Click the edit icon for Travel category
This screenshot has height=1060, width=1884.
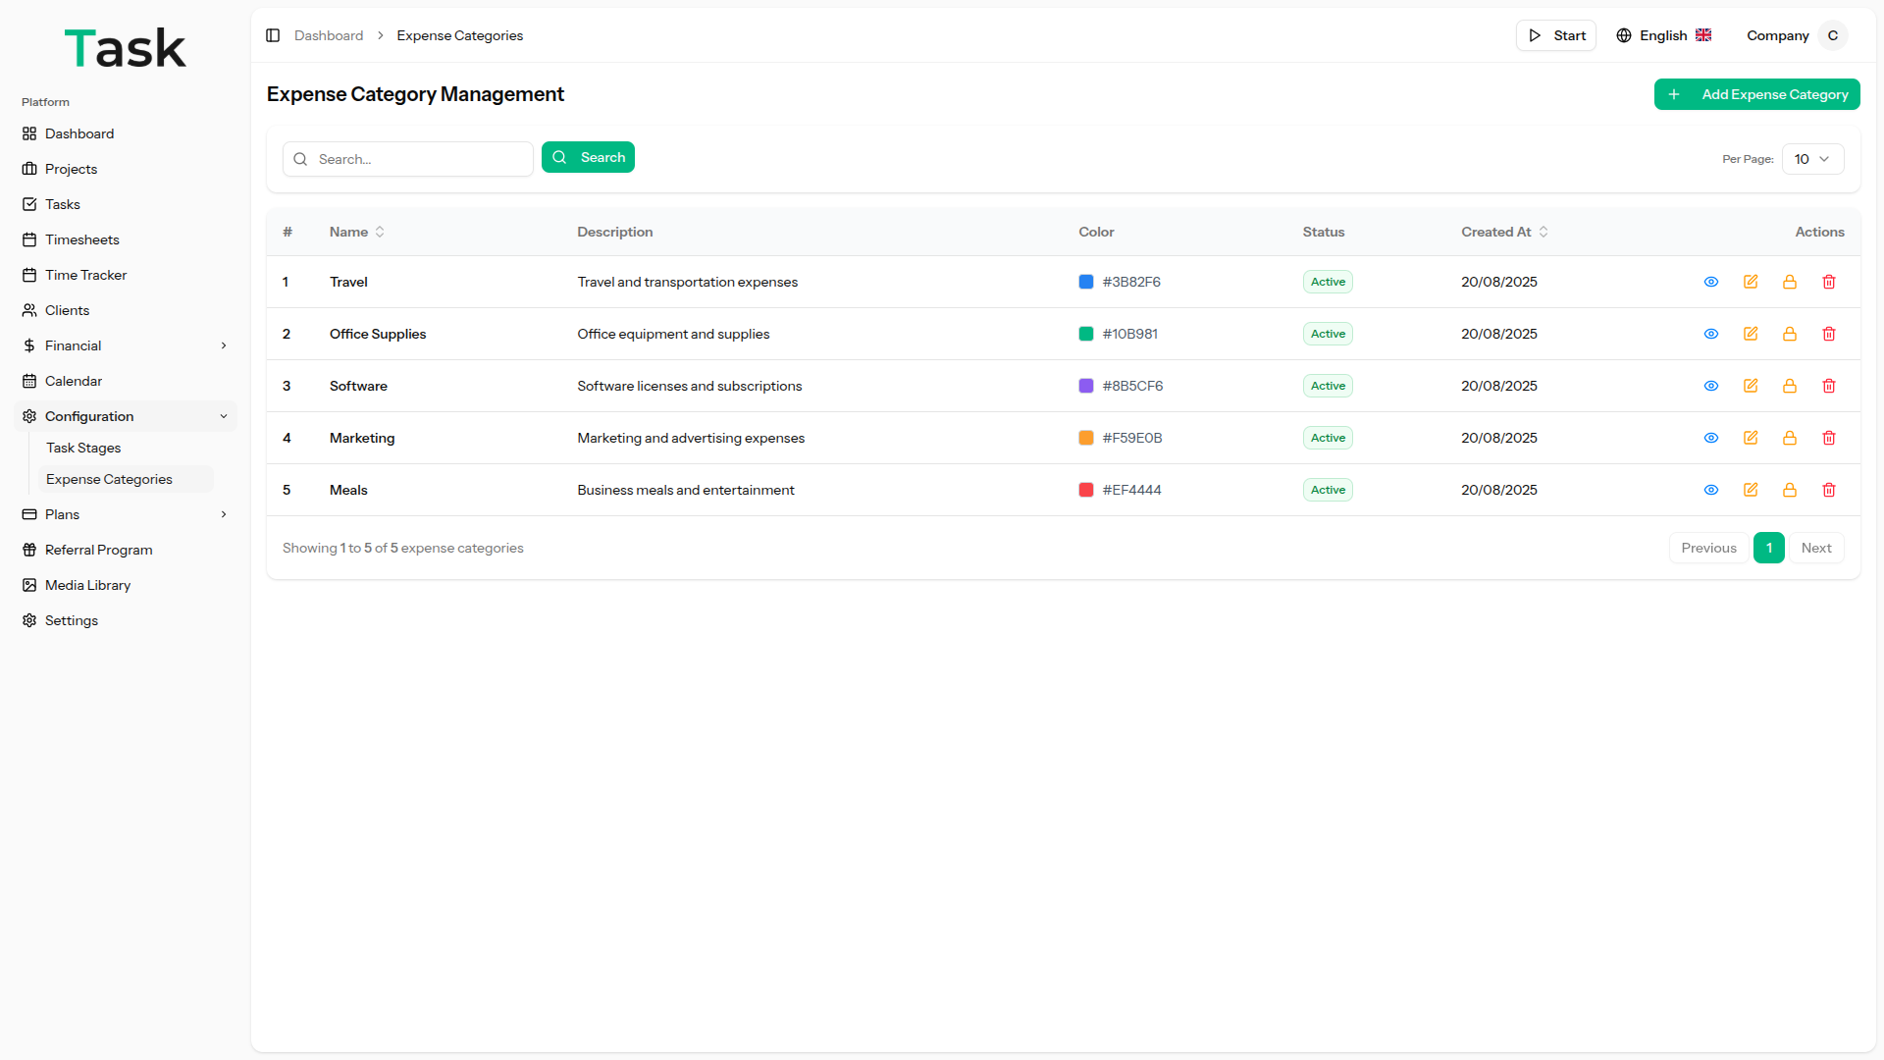pos(1751,282)
